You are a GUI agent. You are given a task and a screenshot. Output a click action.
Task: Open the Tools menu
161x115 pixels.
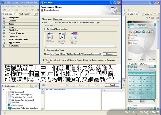click(19, 6)
